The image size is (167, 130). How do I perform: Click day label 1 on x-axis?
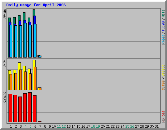pyautogui.click(x=11, y=126)
